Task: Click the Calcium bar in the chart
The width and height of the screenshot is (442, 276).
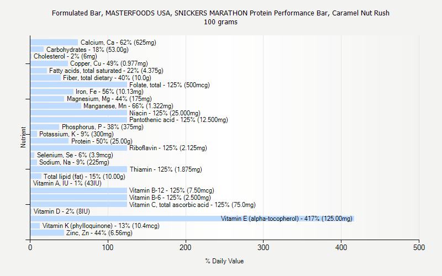Action: [54, 43]
